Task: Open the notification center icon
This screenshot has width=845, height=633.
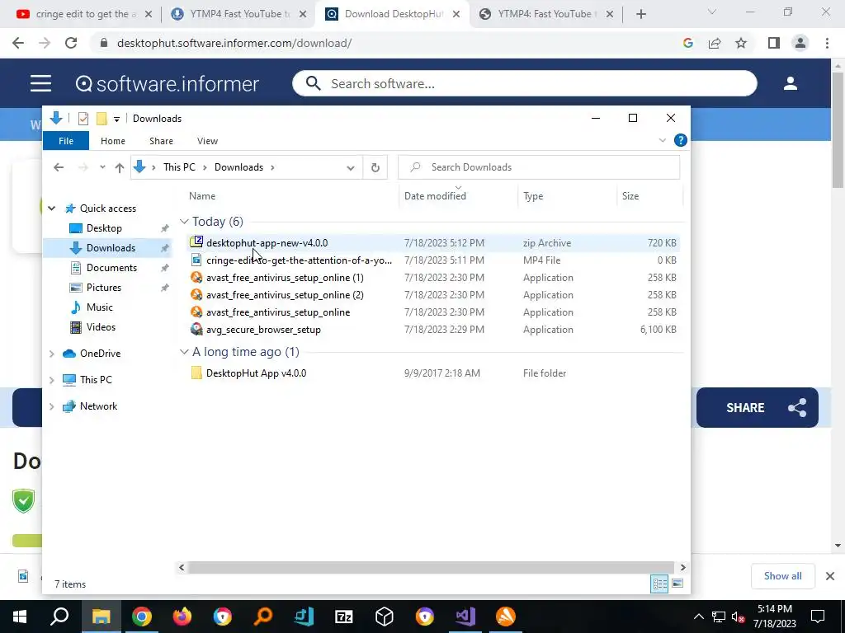Action: tap(818, 617)
